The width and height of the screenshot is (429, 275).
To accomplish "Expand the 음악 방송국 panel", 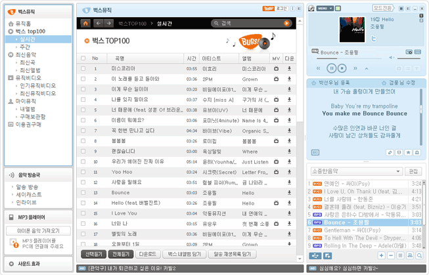I will pos(38,175).
